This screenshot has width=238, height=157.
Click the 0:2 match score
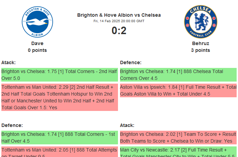[119, 31]
